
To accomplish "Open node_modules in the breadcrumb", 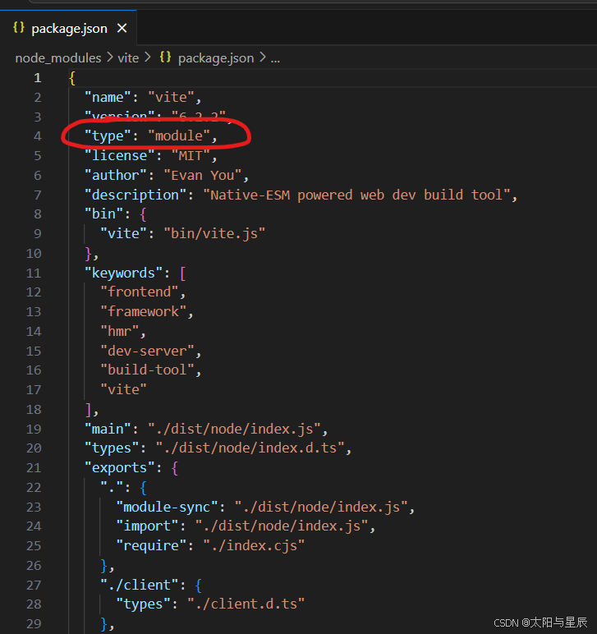I will tap(58, 58).
